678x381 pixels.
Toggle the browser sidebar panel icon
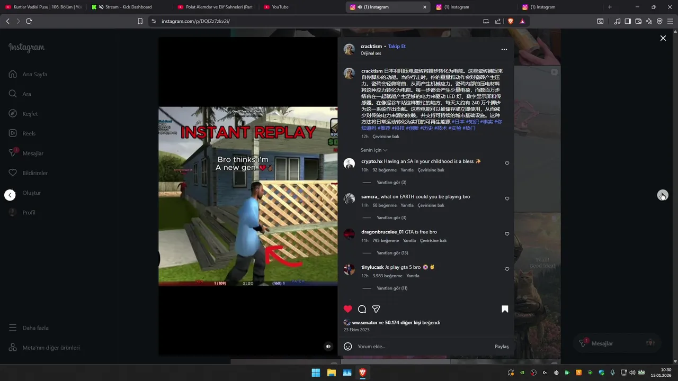628,21
